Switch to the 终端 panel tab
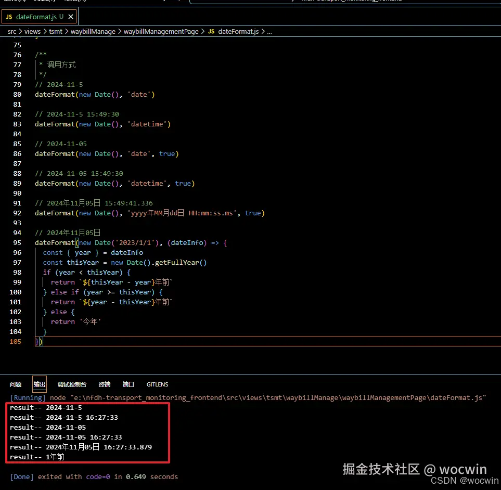 click(x=105, y=384)
